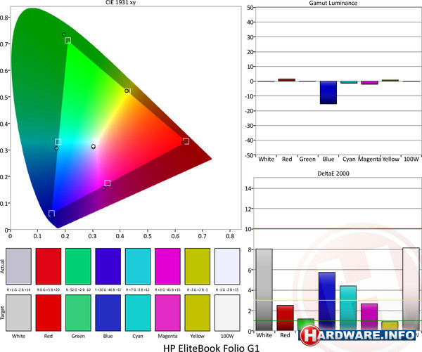Click the 'CIE 1931 xy' chart title
422x352 pixels.
click(120, 3)
